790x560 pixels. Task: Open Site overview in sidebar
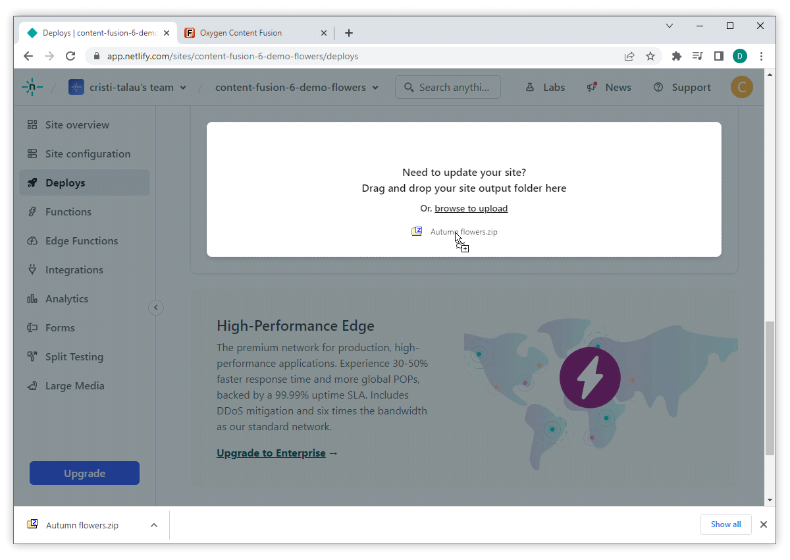coord(84,125)
